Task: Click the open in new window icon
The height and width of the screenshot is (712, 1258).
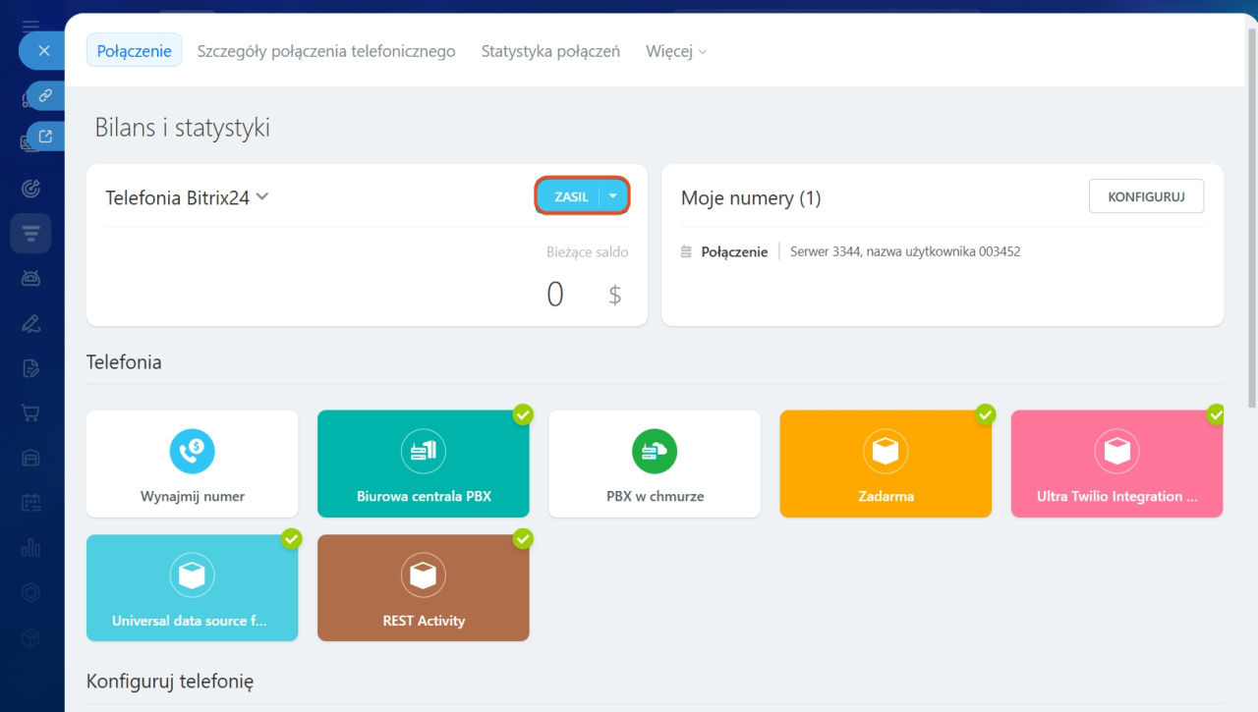Action: point(45,137)
